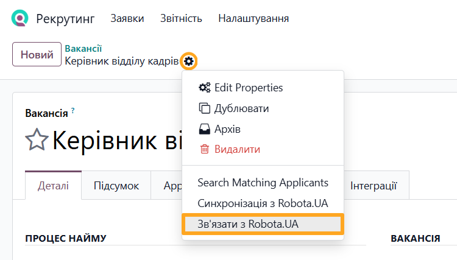
Task: Click the Recruiting app logo icon
Action: tap(20, 18)
